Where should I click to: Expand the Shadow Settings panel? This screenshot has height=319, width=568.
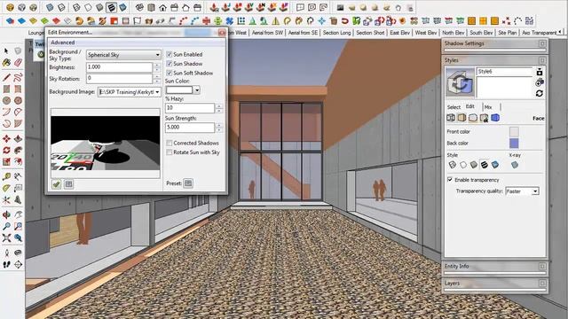click(542, 43)
